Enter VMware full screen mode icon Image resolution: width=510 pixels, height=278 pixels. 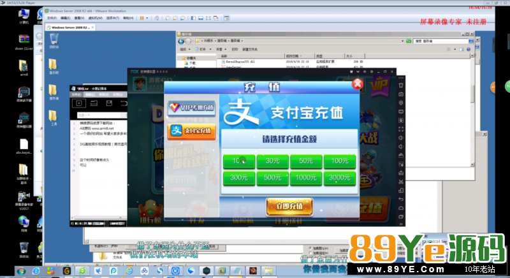[x=208, y=18]
